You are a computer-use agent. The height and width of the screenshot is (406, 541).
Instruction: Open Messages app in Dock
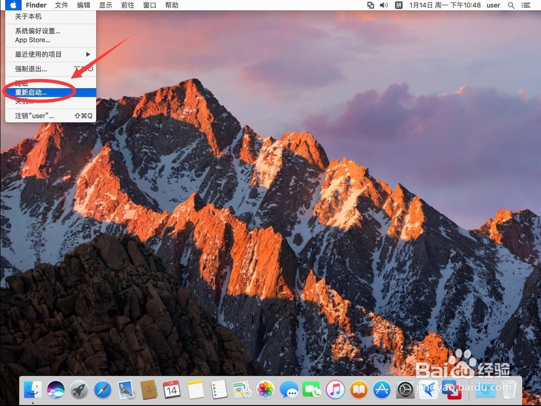pos(289,390)
